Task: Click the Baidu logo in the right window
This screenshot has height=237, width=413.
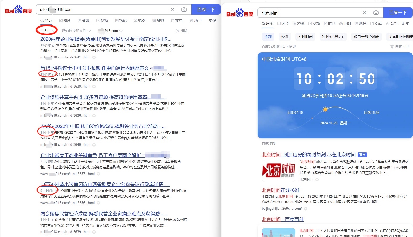Action: 240,13
